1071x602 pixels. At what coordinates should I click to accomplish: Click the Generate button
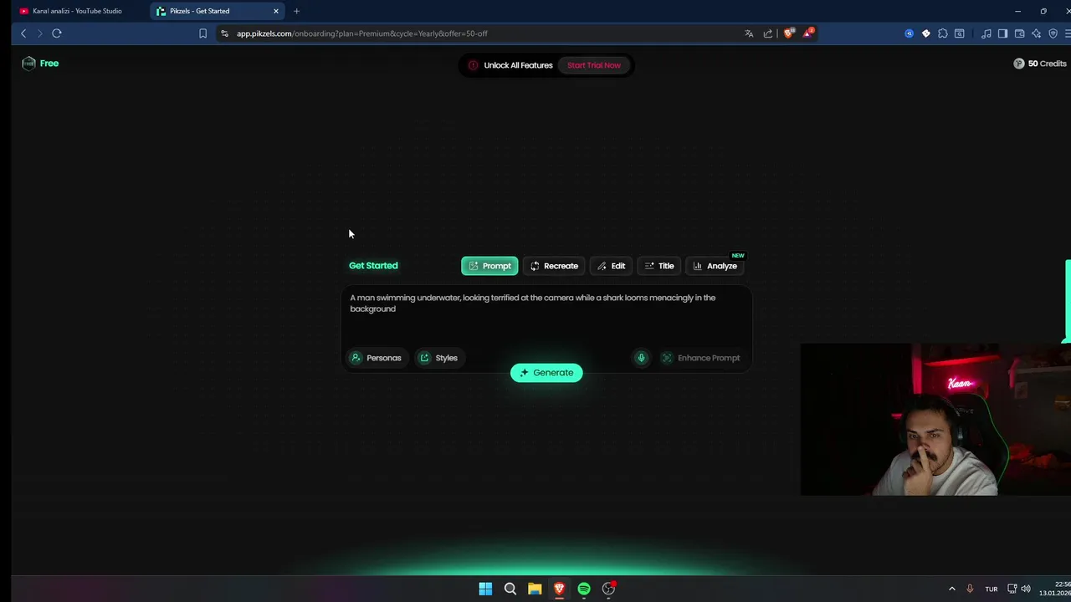tap(546, 373)
